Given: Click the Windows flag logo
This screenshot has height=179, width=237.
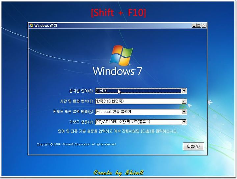Looking at the screenshot, I should 121,55.
